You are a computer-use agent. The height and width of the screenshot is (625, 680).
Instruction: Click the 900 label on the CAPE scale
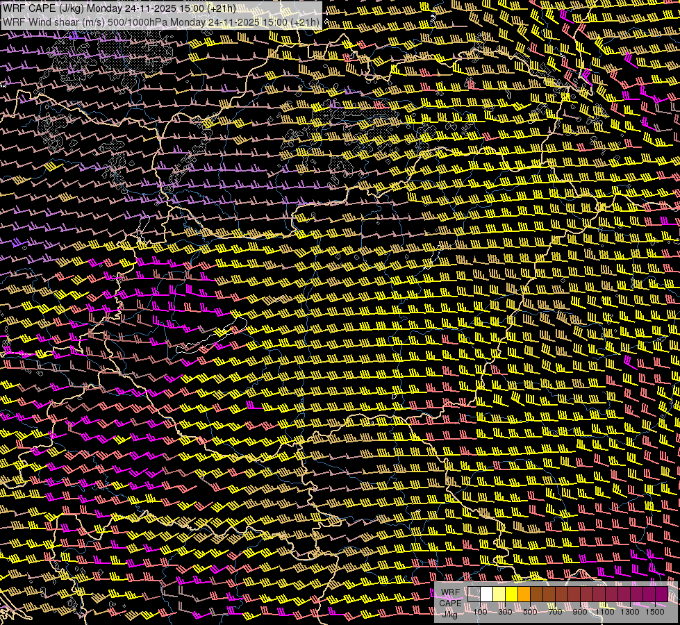[580, 612]
